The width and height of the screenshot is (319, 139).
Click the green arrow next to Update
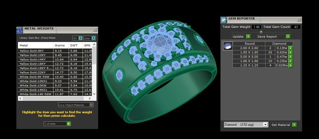(x=248, y=37)
